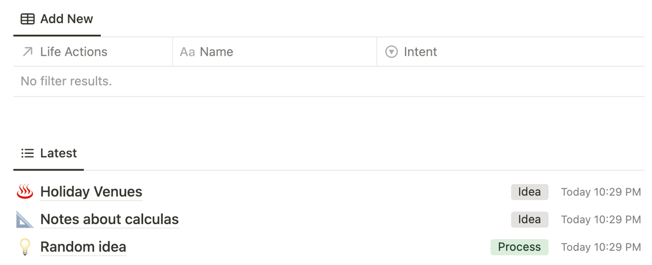Open the Notes about calculas page
This screenshot has height=265, width=652.
(x=109, y=220)
